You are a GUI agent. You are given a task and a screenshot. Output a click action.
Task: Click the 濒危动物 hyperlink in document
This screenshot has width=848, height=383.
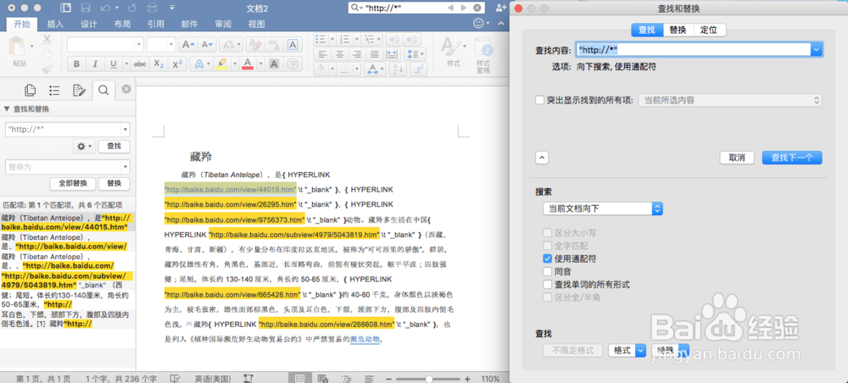(x=365, y=339)
